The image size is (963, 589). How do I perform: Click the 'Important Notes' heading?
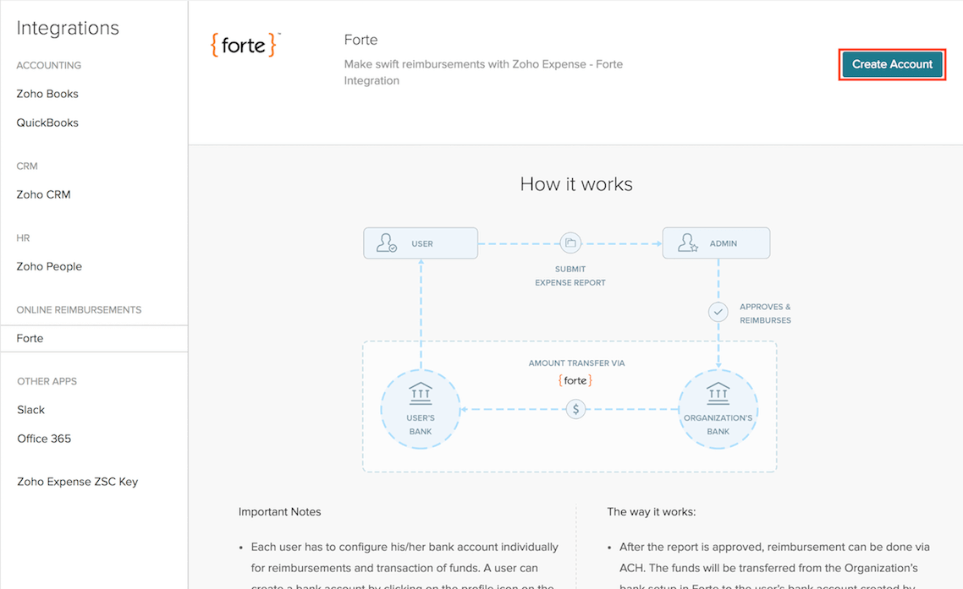click(279, 512)
